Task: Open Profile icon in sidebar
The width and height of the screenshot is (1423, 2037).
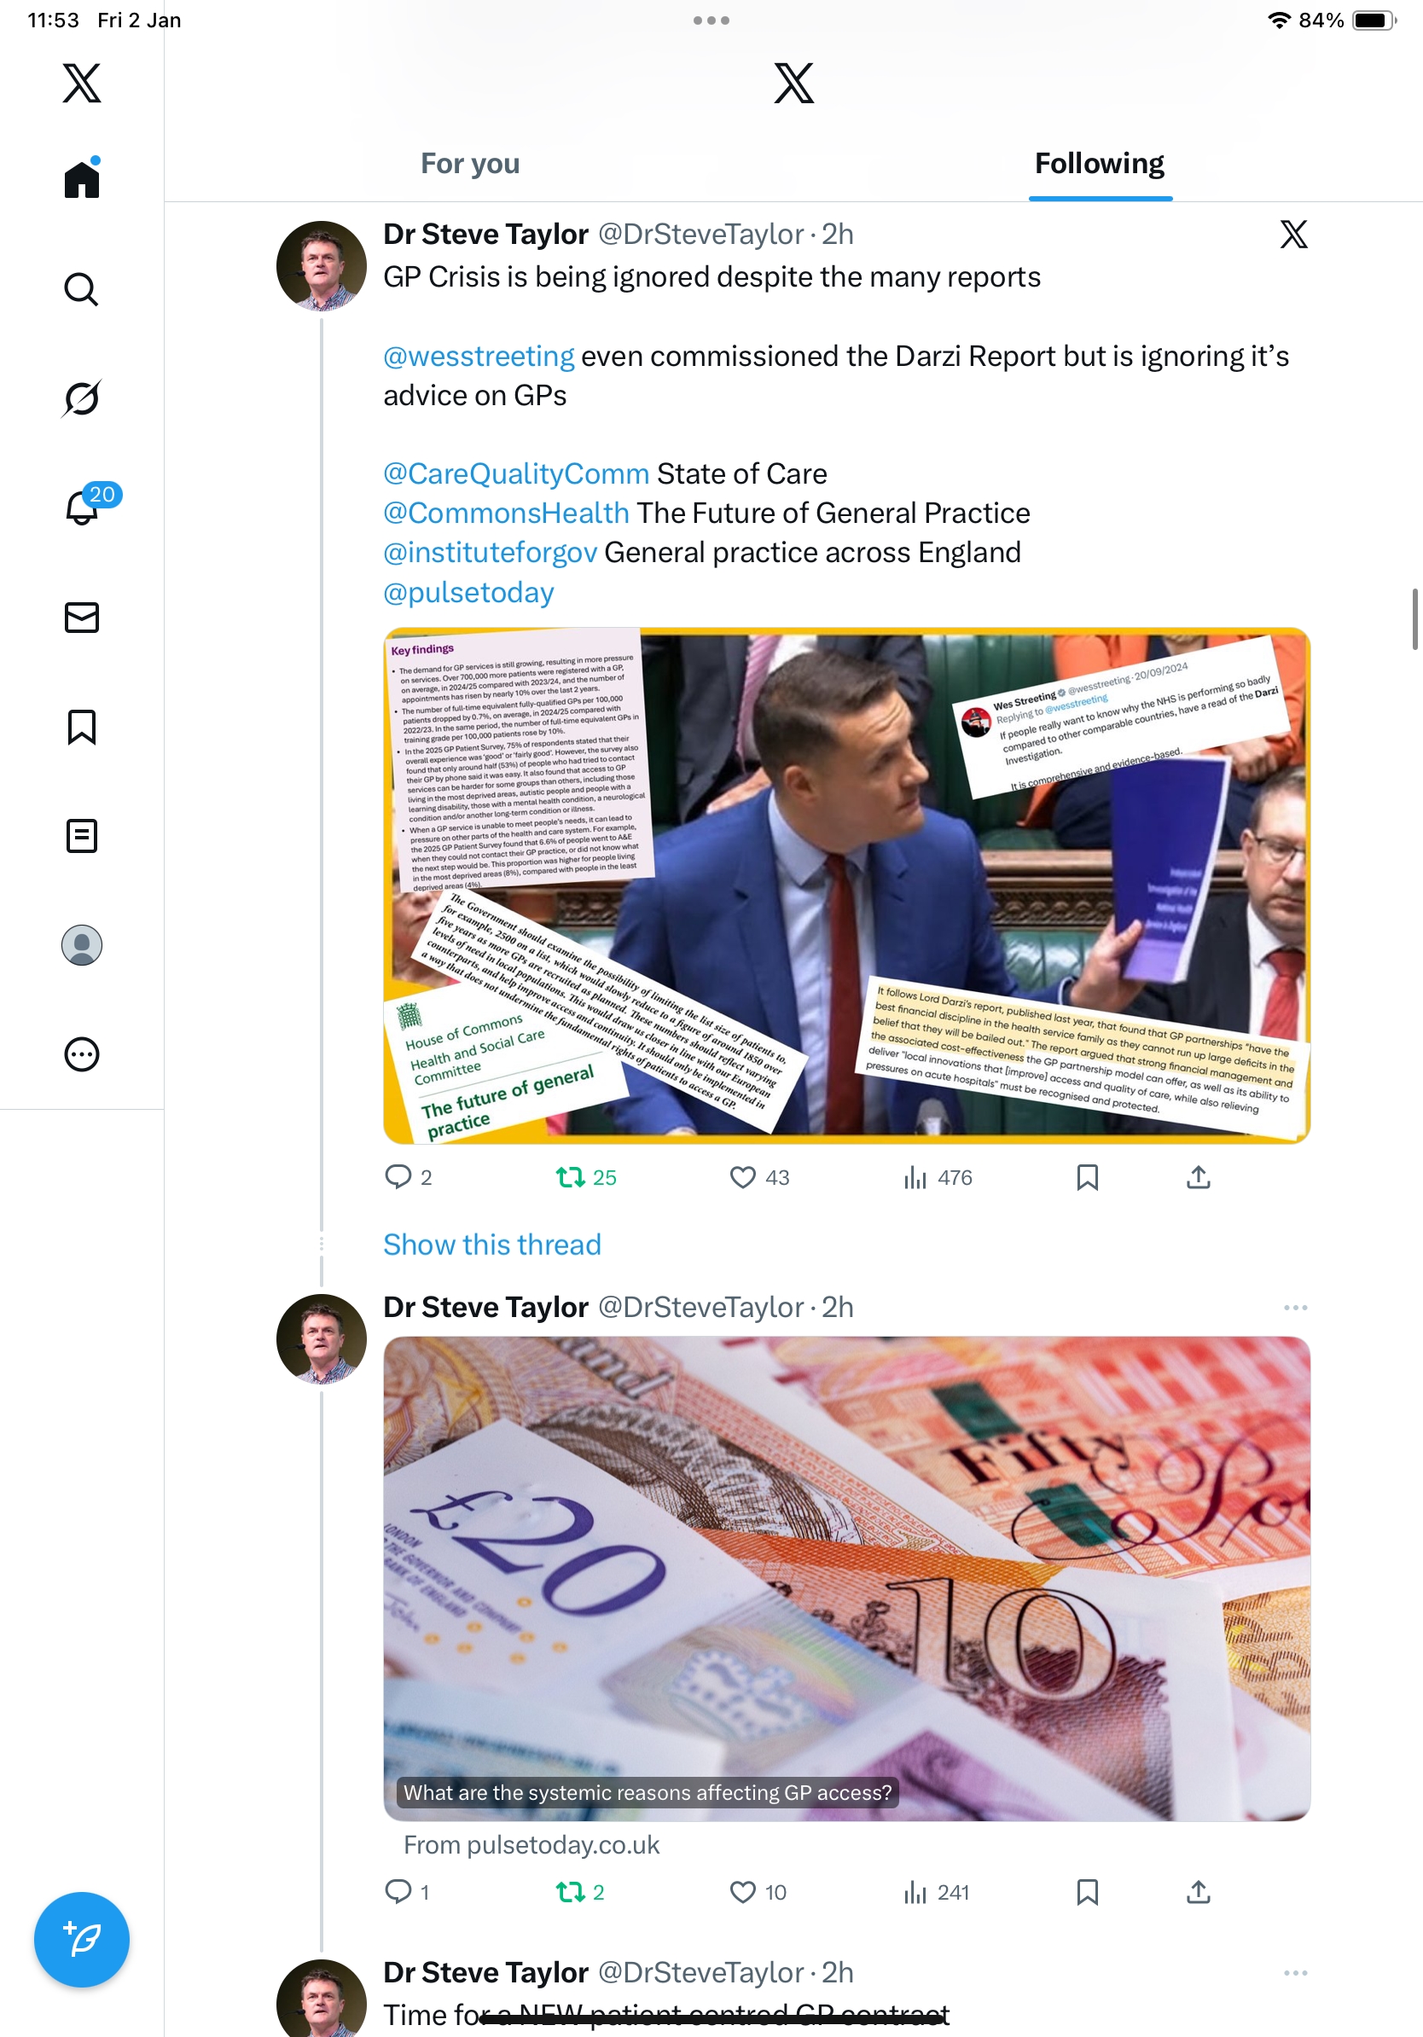Action: click(82, 945)
